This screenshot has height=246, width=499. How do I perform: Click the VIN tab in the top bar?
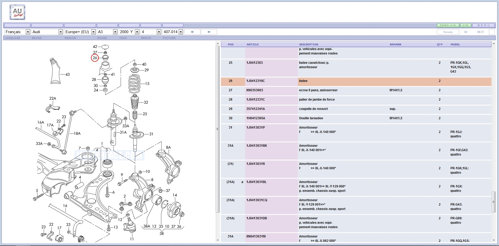pyautogui.click(x=465, y=25)
